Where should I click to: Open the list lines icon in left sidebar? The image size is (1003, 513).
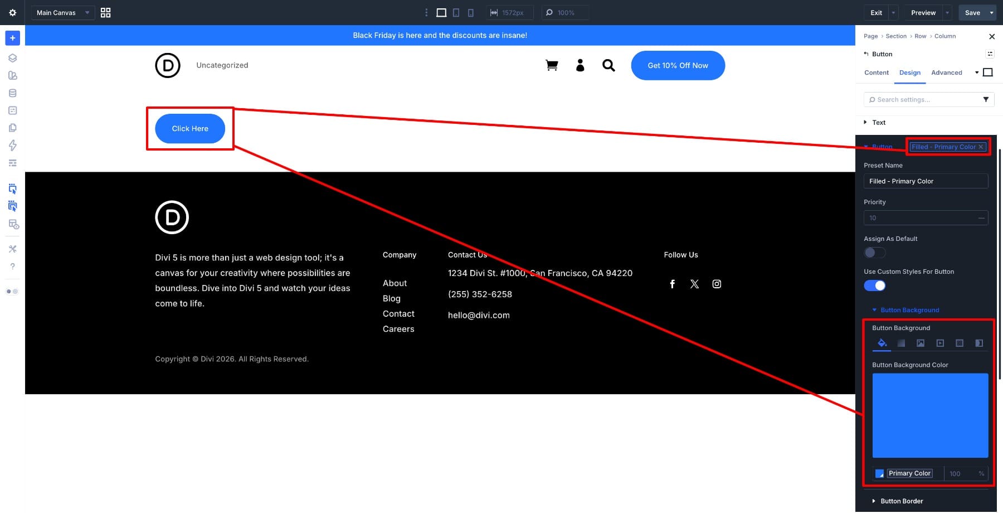[x=12, y=163]
